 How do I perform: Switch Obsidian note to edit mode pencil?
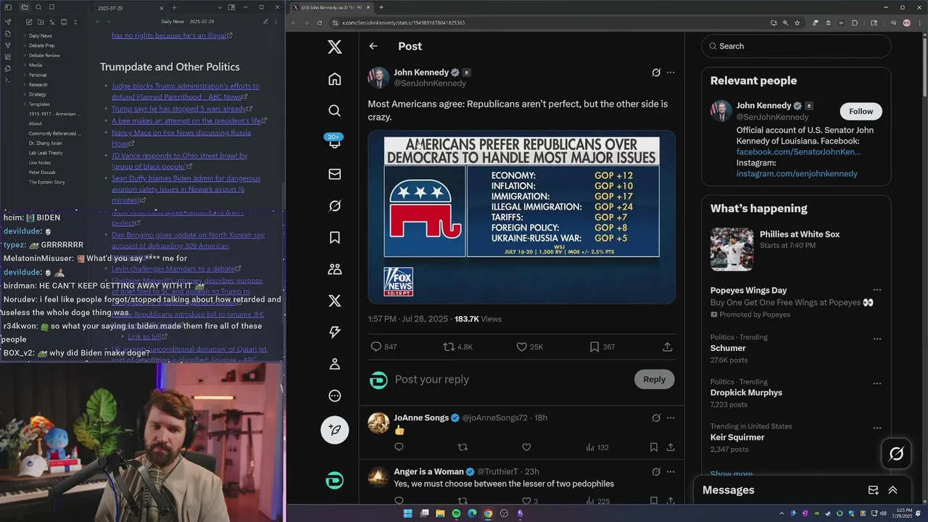pos(265,22)
